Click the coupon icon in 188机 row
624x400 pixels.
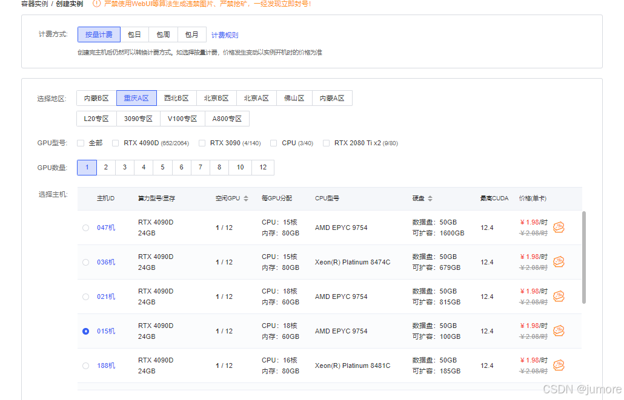pos(559,366)
